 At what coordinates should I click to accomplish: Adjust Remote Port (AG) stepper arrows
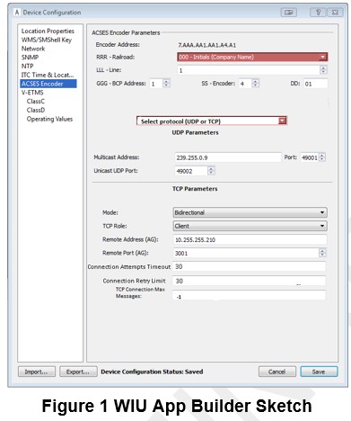[x=322, y=253]
